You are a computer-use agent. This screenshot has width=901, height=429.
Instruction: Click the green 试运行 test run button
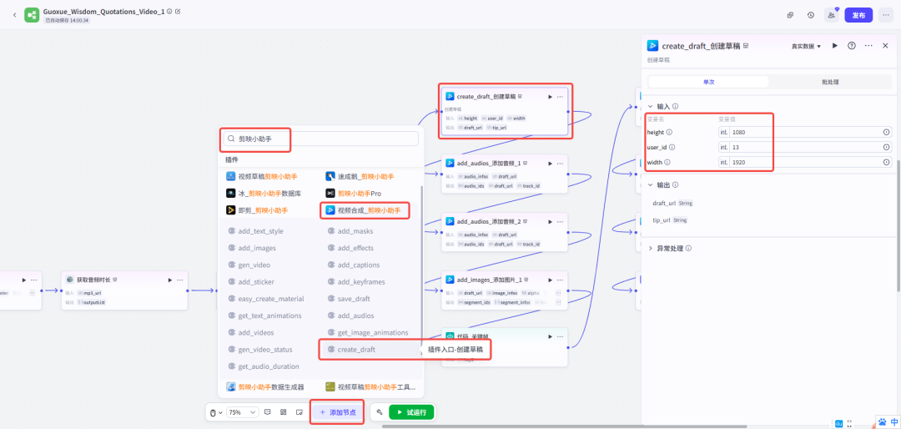411,411
